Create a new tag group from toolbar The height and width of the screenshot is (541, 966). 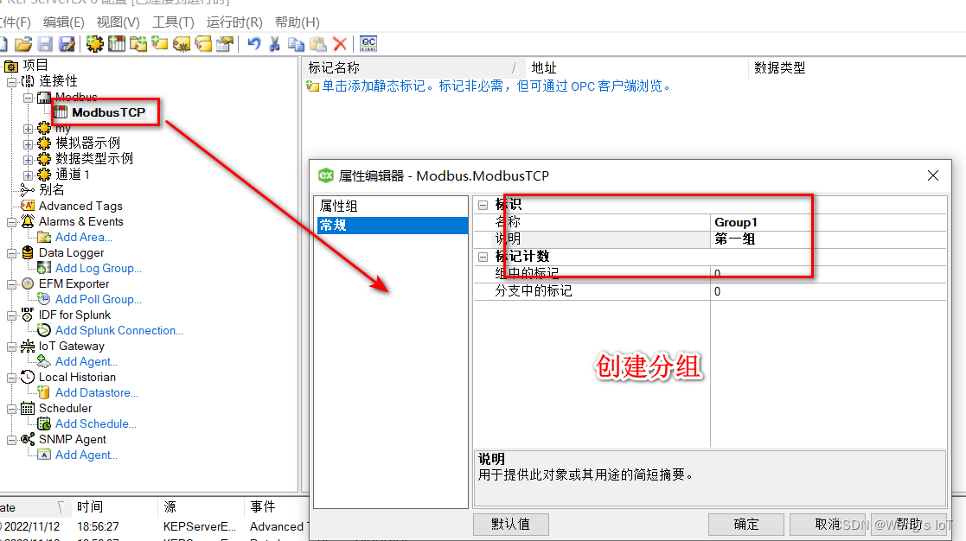click(138, 44)
